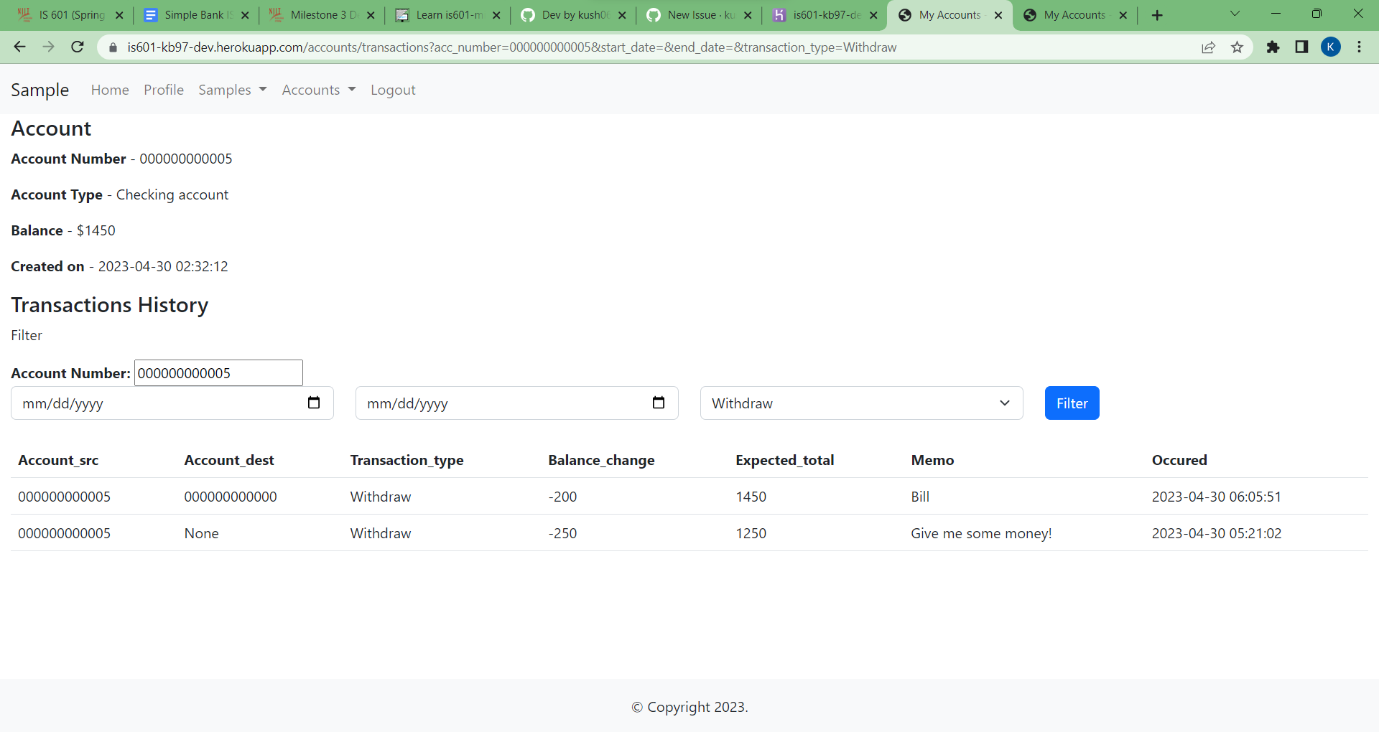Bookmark the page using the star icon
The height and width of the screenshot is (732, 1379).
(1237, 47)
